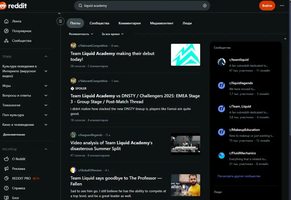Clear the search field text

[x=205, y=6]
